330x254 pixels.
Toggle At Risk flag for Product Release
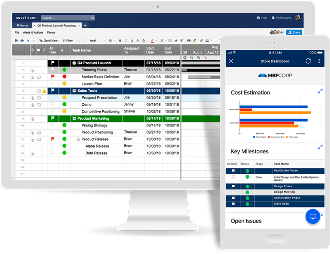click(52, 139)
